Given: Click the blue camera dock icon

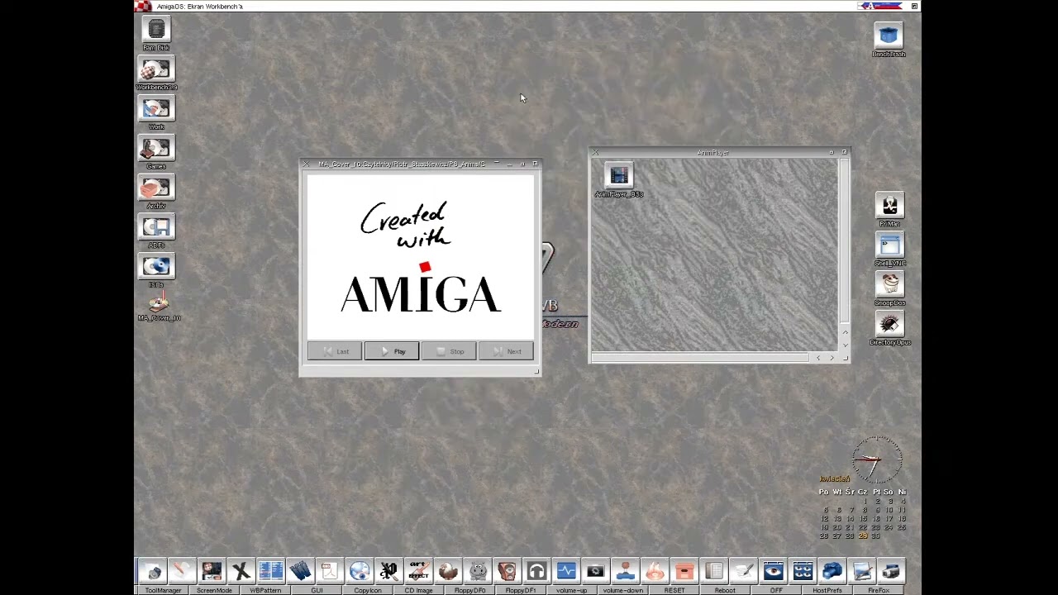Looking at the screenshot, I should pyautogui.click(x=832, y=571).
